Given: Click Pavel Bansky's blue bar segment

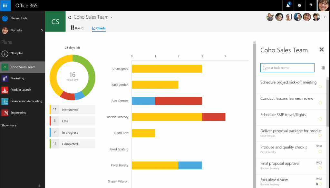Looking at the screenshot, I should coord(190,165).
